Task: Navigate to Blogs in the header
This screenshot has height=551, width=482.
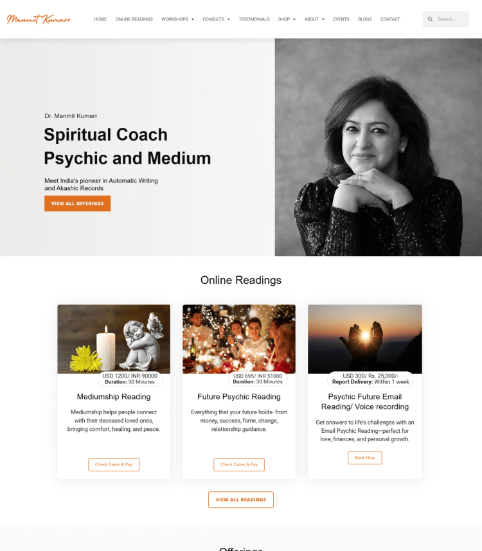Action: tap(364, 19)
